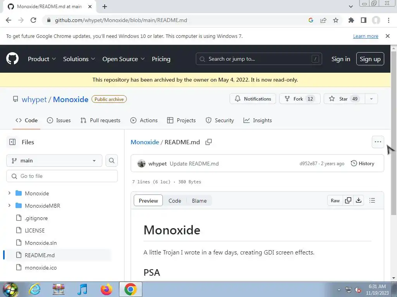The width and height of the screenshot is (397, 297).
Task: Open the Projects tab
Action: coord(181,121)
